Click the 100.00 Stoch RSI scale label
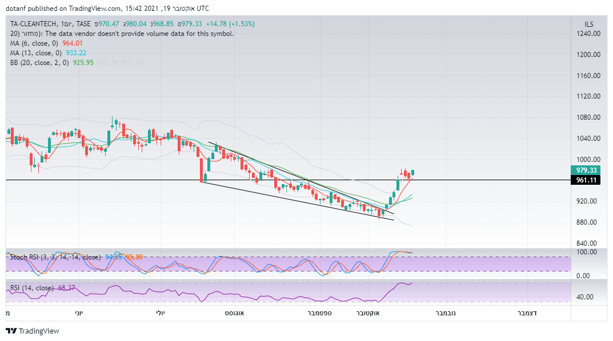This screenshot has width=613, height=341. (586, 252)
